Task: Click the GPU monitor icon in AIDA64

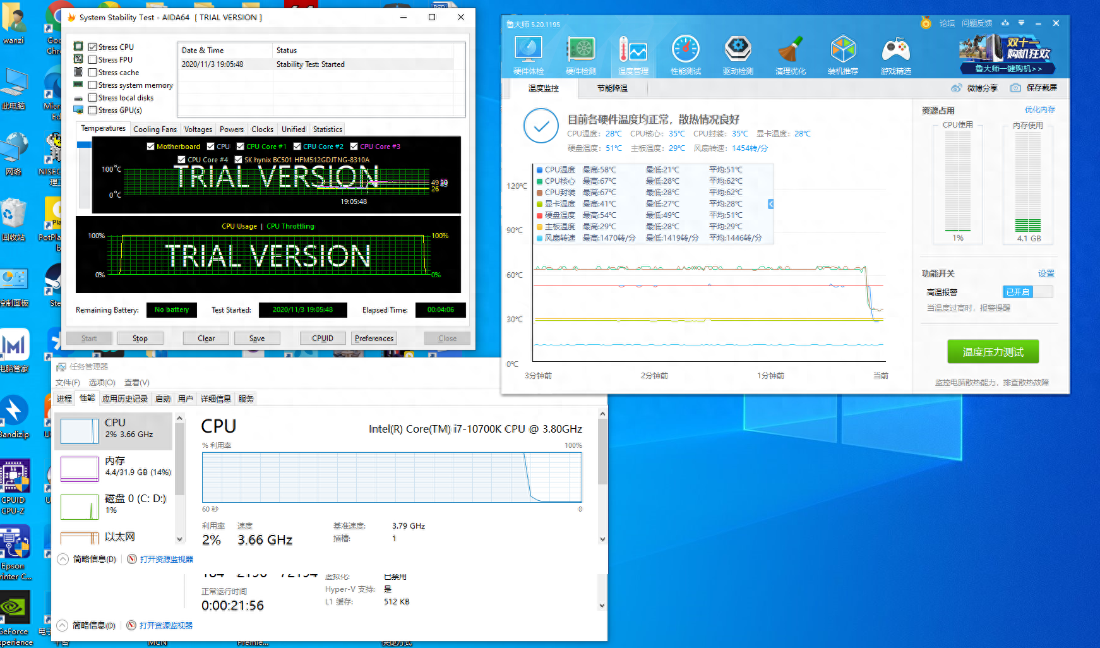Action: [78, 110]
